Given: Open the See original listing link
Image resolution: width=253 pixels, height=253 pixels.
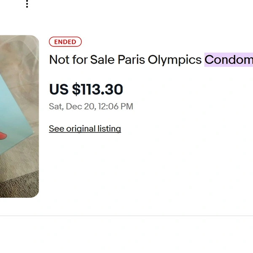Looking at the screenshot, I should (85, 129).
